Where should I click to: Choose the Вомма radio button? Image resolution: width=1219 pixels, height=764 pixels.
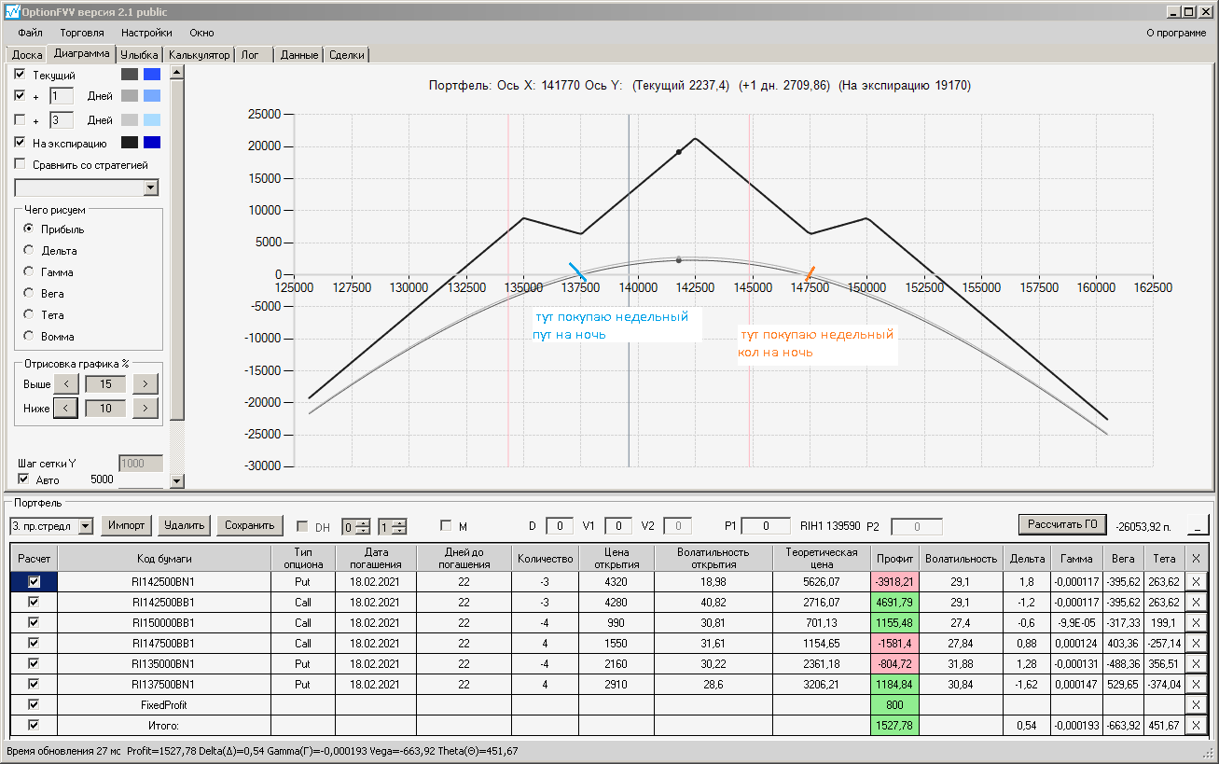29,336
